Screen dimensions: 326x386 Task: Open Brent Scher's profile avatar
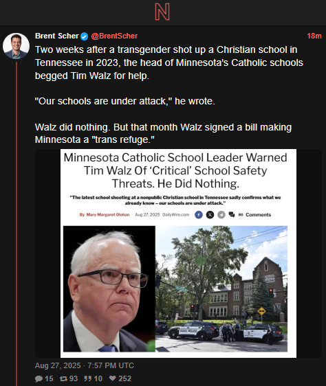click(17, 46)
